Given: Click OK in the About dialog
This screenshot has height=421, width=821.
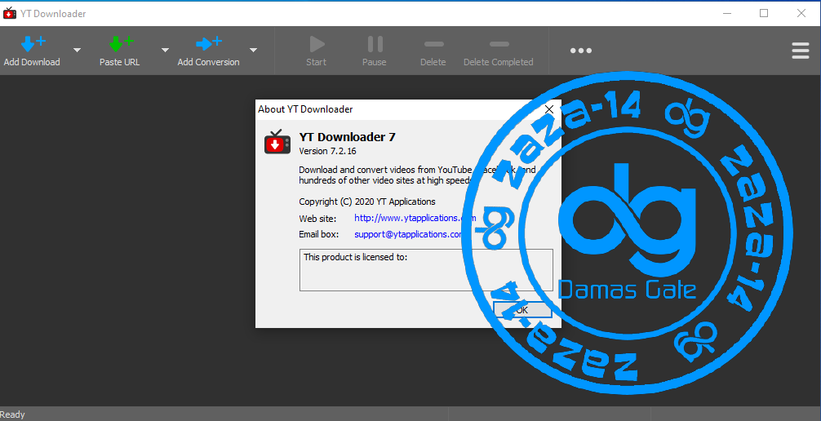Looking at the screenshot, I should pyautogui.click(x=522, y=310).
